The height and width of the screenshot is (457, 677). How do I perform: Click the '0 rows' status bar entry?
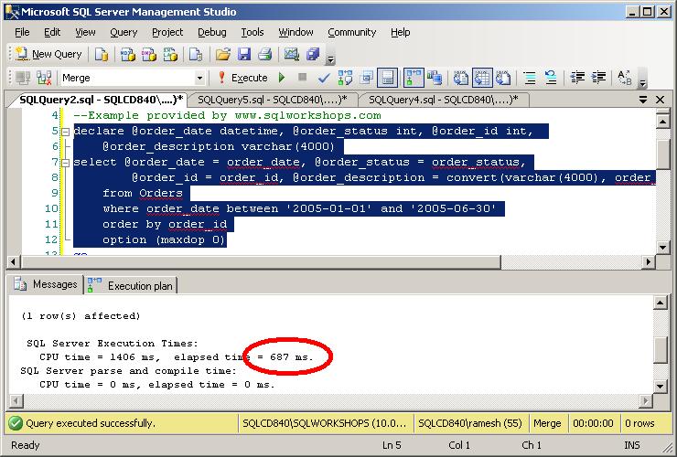[639, 423]
